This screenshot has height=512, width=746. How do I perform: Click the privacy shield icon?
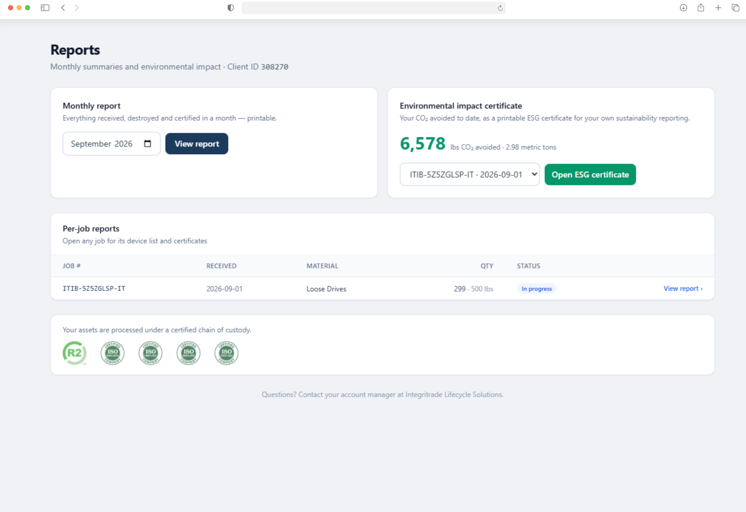tap(231, 7)
